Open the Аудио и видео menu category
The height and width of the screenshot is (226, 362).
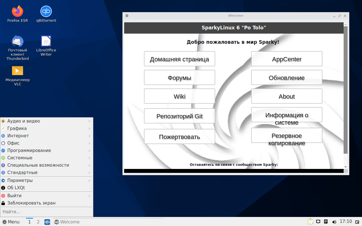pyautogui.click(x=47, y=121)
